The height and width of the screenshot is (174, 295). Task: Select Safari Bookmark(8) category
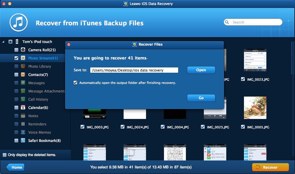coord(44,141)
